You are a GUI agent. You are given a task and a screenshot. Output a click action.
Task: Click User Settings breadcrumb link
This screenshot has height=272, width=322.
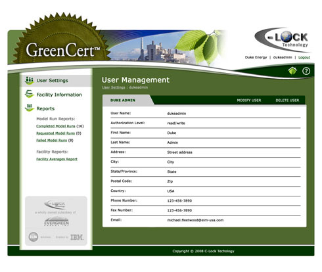click(x=114, y=87)
